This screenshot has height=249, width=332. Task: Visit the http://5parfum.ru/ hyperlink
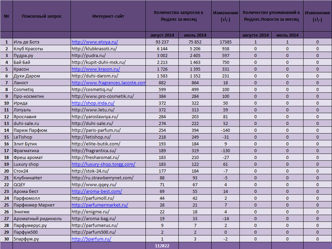click(91, 239)
